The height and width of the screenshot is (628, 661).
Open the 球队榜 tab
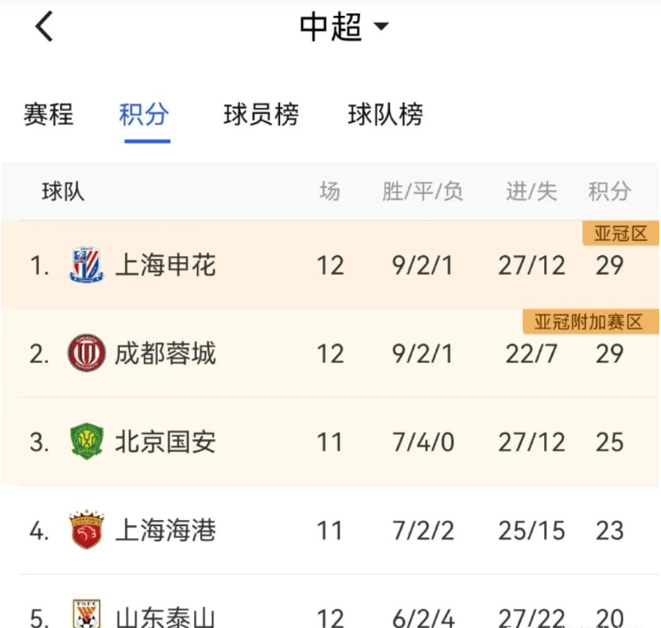[385, 114]
